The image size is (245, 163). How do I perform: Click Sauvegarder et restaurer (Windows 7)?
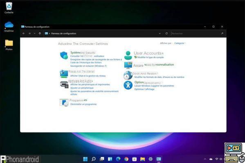click(88, 66)
